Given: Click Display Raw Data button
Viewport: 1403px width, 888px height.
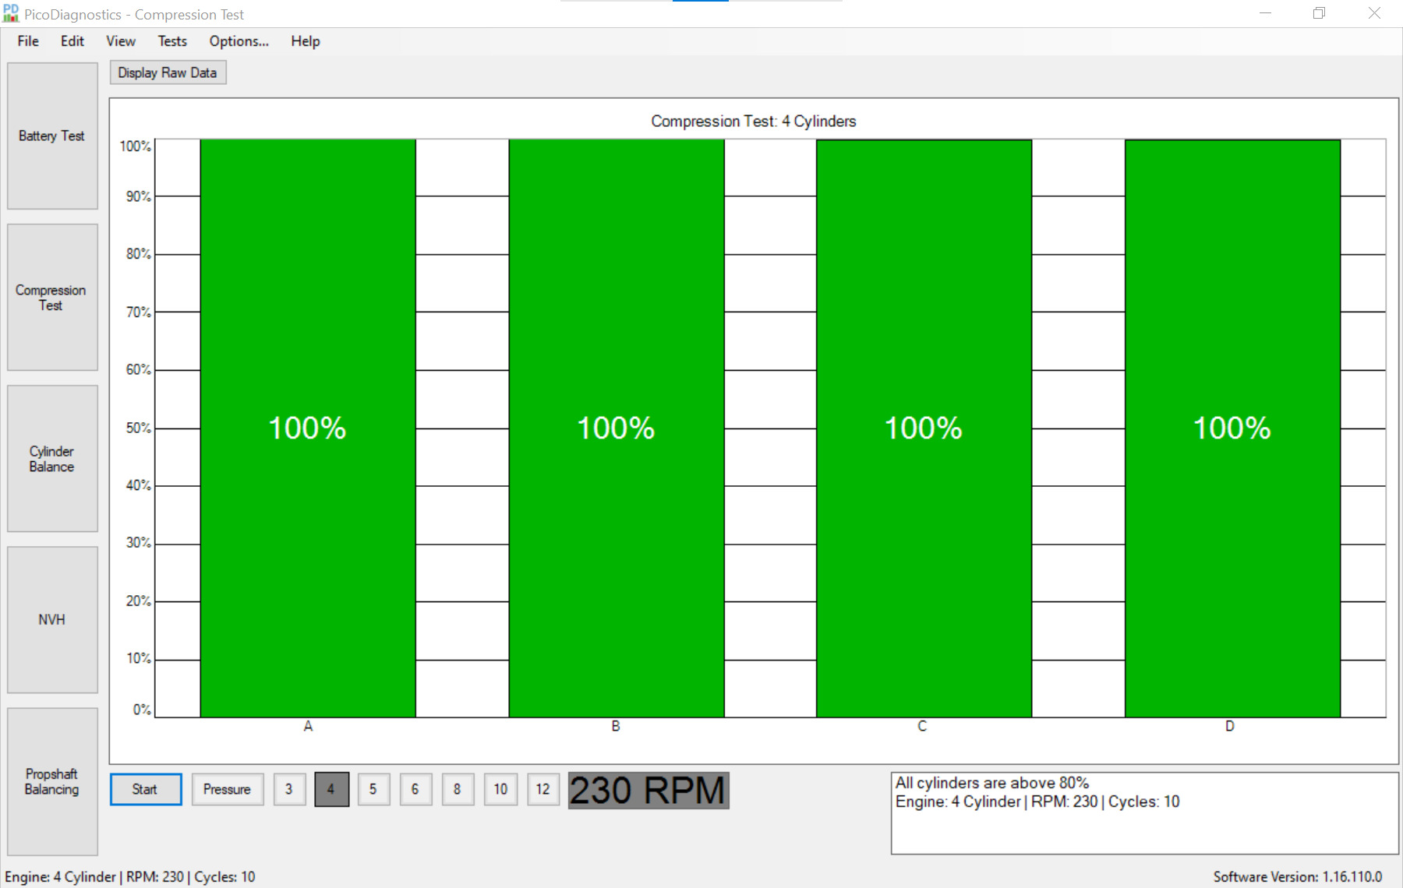Looking at the screenshot, I should [168, 72].
